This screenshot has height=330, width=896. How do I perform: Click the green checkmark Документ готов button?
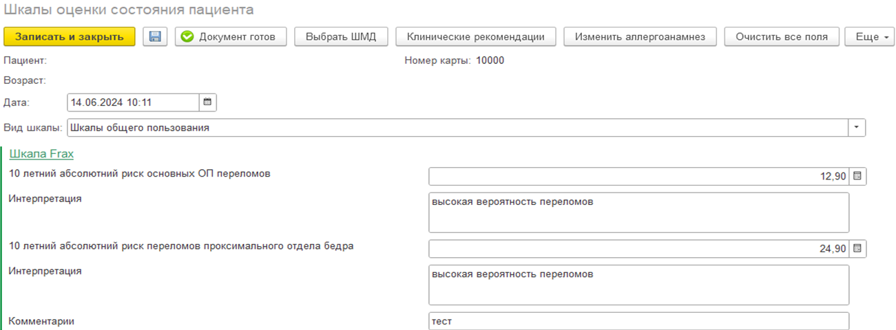point(230,37)
